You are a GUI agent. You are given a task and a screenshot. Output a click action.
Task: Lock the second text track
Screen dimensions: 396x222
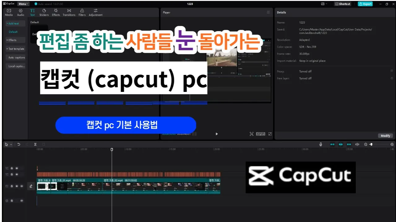tap(12, 175)
